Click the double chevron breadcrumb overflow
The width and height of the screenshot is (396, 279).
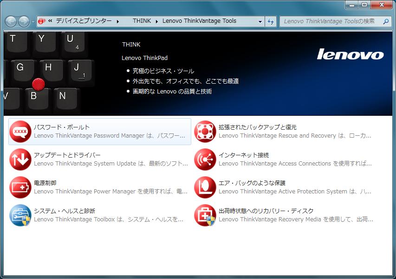[x=50, y=21]
